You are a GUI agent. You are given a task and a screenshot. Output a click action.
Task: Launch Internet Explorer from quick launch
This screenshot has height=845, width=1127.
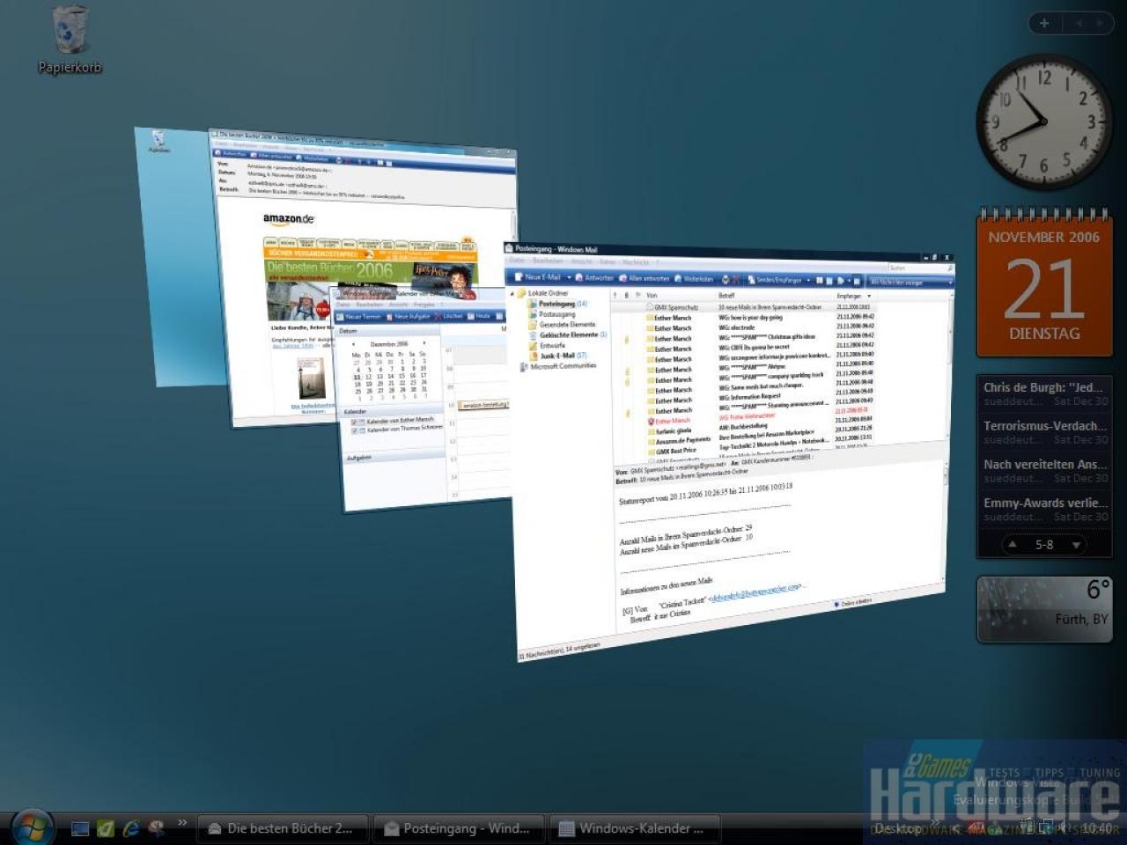pos(131,827)
